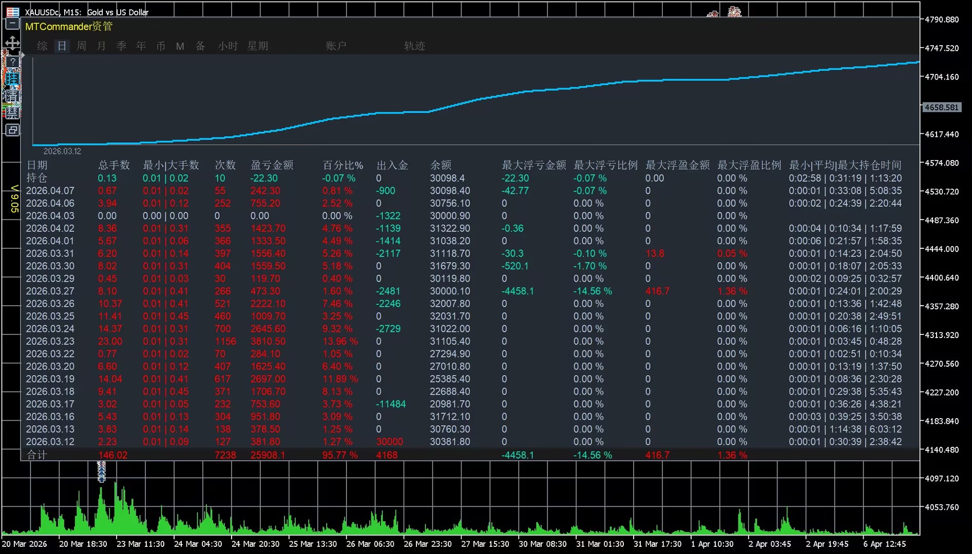Click the 最小|平均|最大持仓时间 column header

pos(846,165)
